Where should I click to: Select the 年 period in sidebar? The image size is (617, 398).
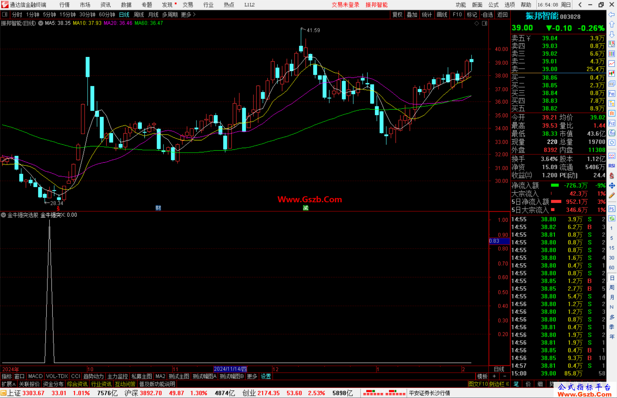(x=612, y=337)
